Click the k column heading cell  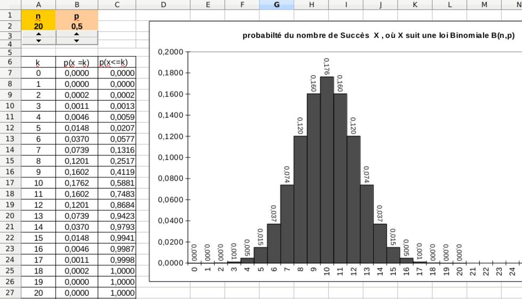38,62
